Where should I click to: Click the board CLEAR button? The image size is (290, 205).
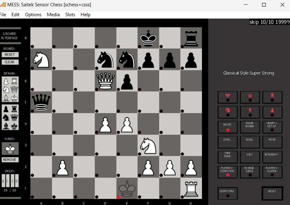(10, 62)
